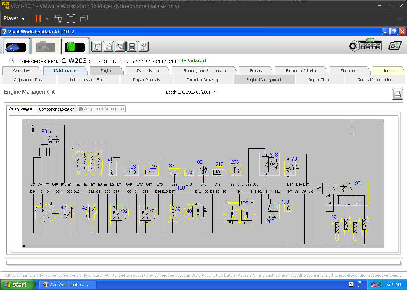The height and width of the screenshot is (290, 407).
Task: Click the Mercedes-Benz star emblem
Action: (x=12, y=61)
